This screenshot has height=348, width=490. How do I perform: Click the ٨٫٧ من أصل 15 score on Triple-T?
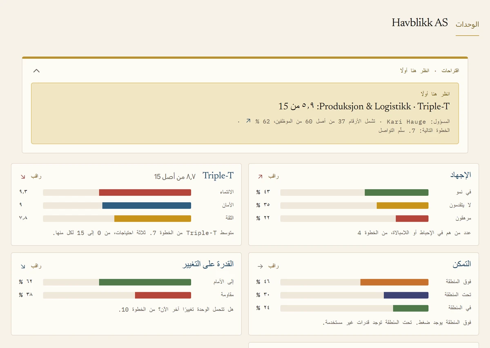pyautogui.click(x=175, y=177)
